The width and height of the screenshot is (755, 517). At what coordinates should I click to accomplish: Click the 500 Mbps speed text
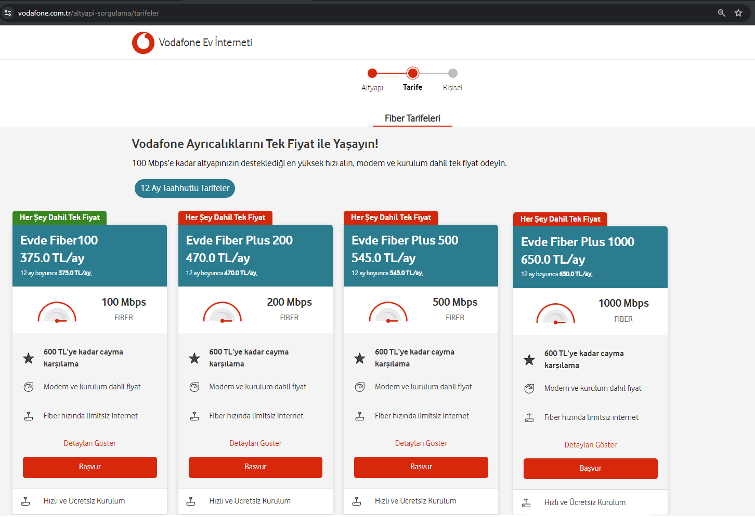(x=455, y=302)
